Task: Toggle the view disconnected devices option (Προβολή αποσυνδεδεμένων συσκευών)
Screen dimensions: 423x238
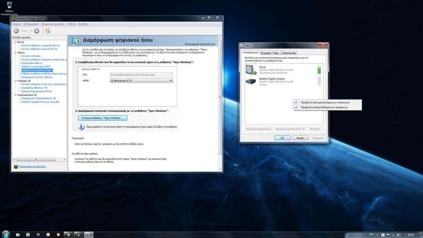Action: [x=327, y=107]
